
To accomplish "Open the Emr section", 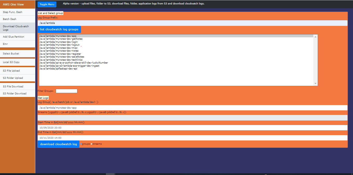I will (5, 44).
